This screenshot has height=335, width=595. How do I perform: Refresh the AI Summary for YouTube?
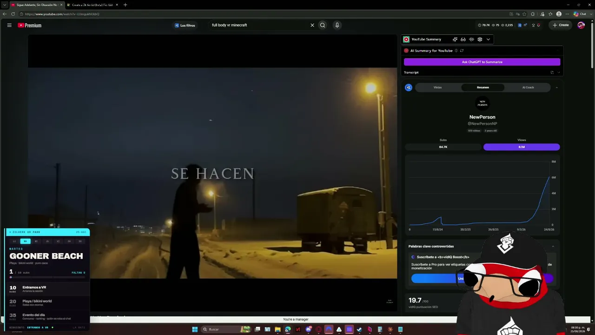462,51
